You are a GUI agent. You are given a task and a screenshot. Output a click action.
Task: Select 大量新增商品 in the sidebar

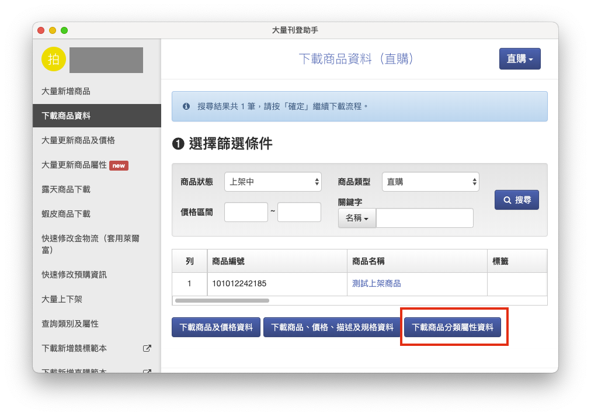tap(66, 91)
